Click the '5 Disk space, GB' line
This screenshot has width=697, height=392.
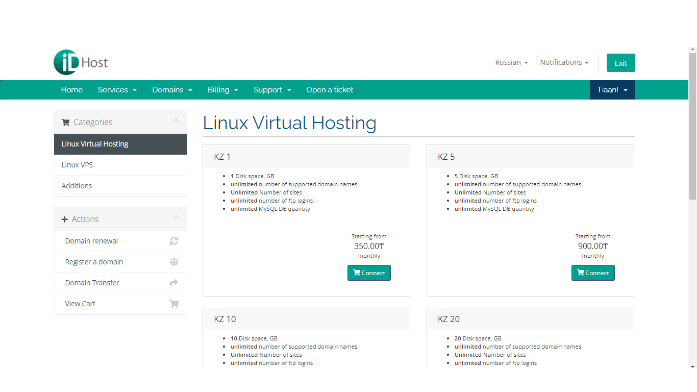click(477, 176)
